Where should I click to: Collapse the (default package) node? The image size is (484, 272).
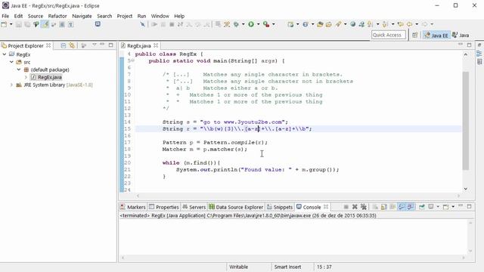19,70
